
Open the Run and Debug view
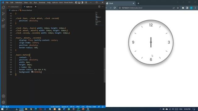tap(3, 20)
